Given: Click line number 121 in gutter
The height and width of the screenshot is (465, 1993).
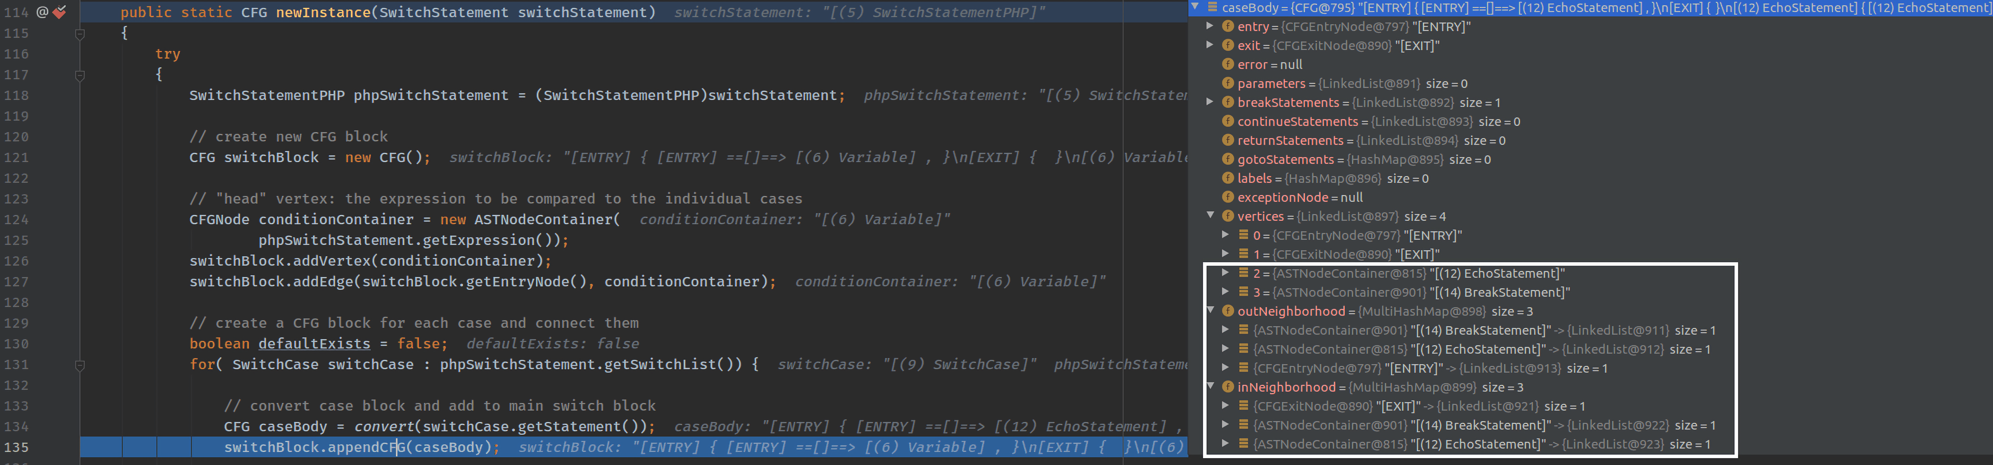Looking at the screenshot, I should click(x=16, y=157).
